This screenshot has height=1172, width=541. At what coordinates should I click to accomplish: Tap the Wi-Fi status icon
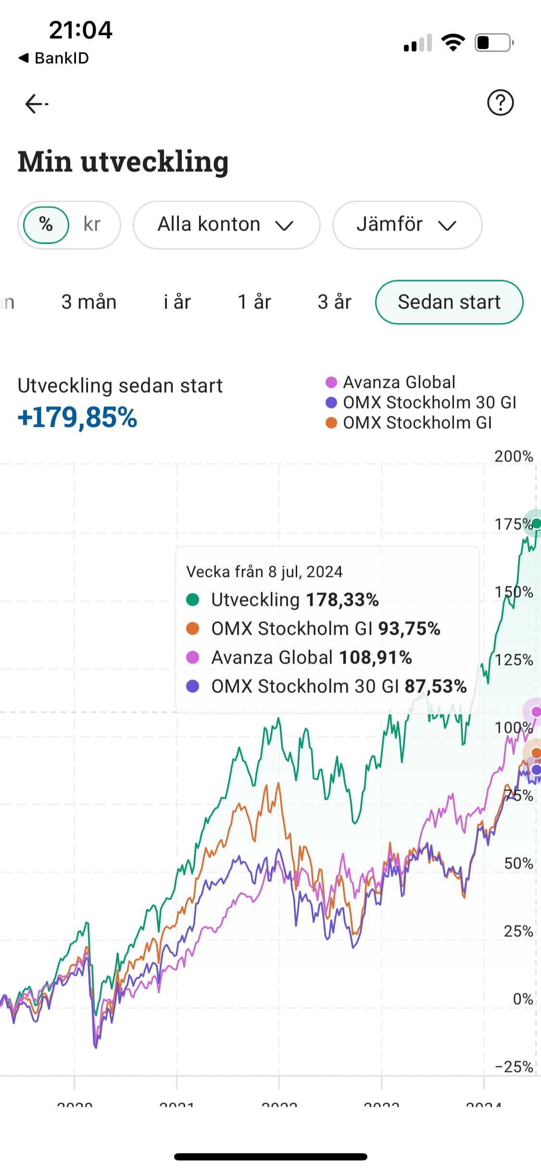[453, 43]
